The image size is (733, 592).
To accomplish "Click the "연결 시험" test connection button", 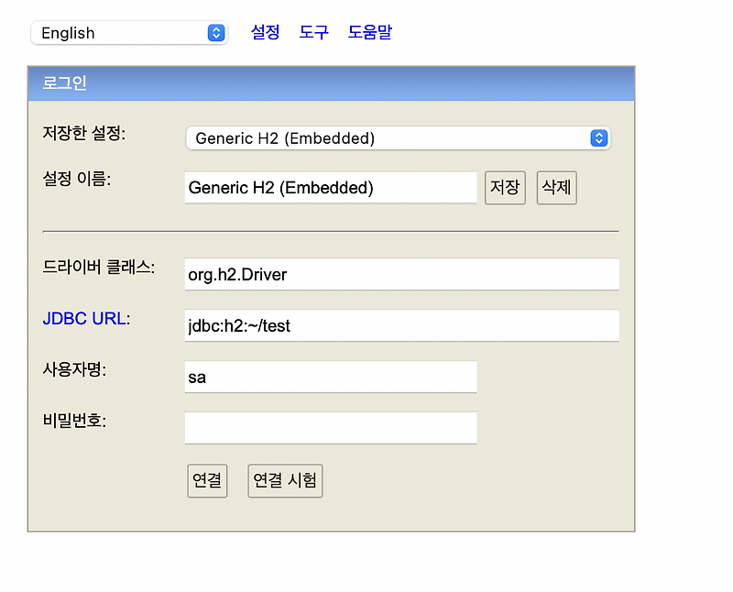I will 285,480.
